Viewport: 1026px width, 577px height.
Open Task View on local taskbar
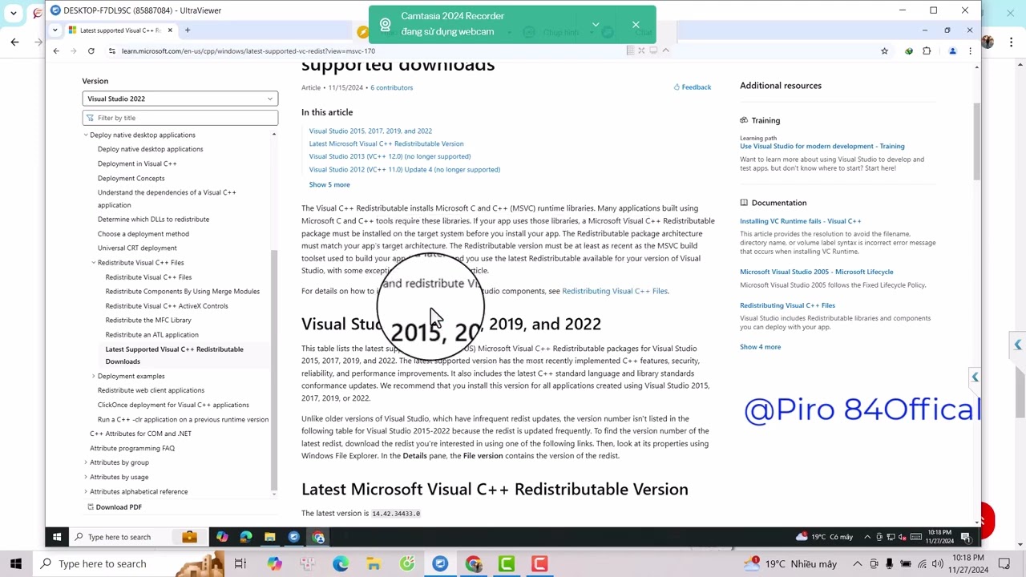pyautogui.click(x=240, y=563)
